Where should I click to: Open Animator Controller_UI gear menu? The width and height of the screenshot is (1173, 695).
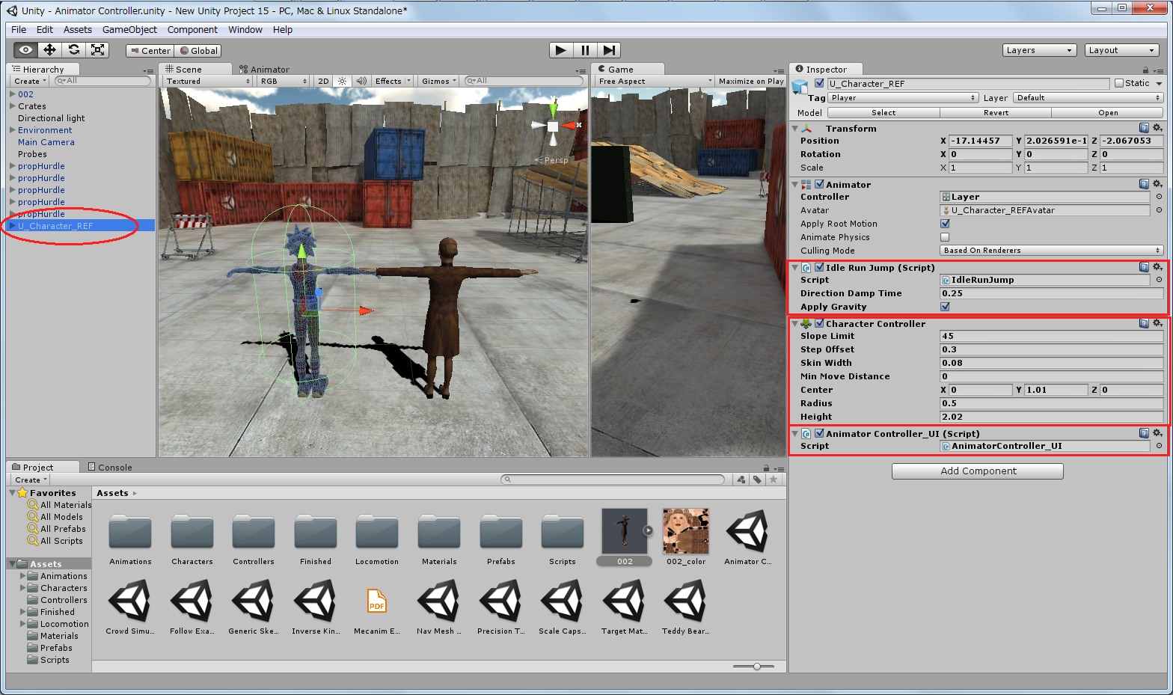pos(1157,433)
